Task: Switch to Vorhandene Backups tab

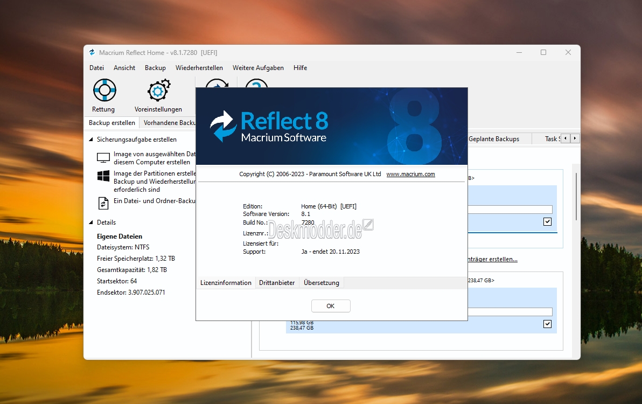Action: point(168,123)
